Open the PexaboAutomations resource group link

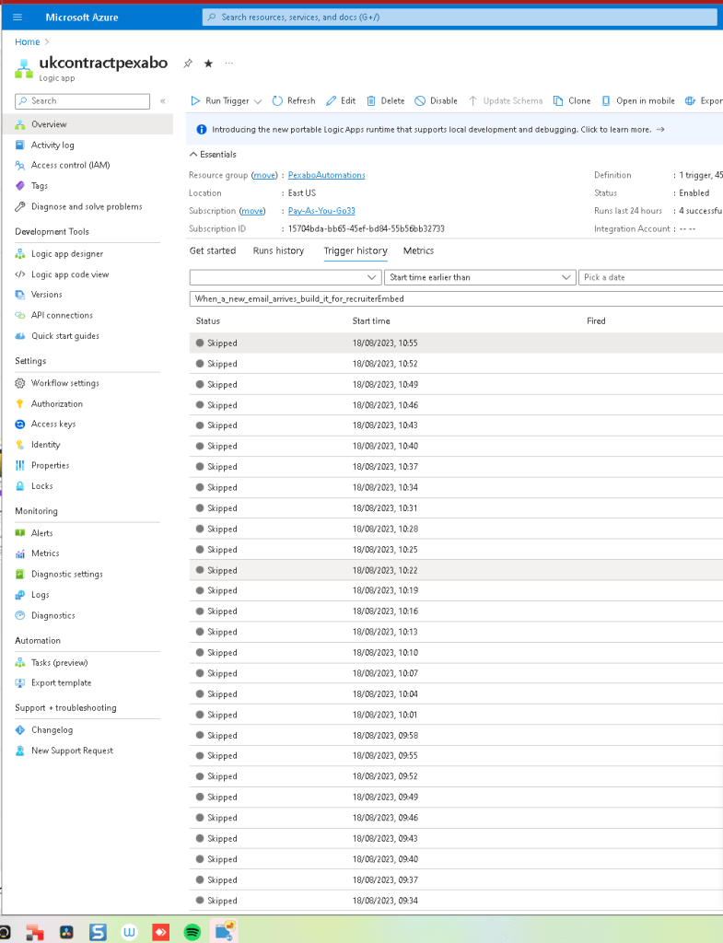pos(327,175)
